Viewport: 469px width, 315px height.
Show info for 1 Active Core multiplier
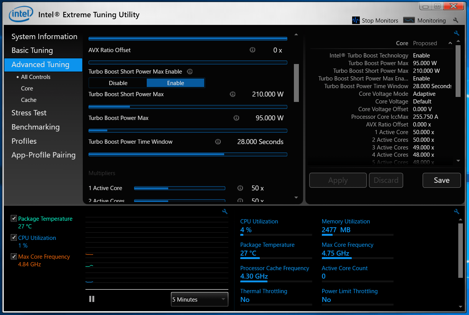point(240,188)
